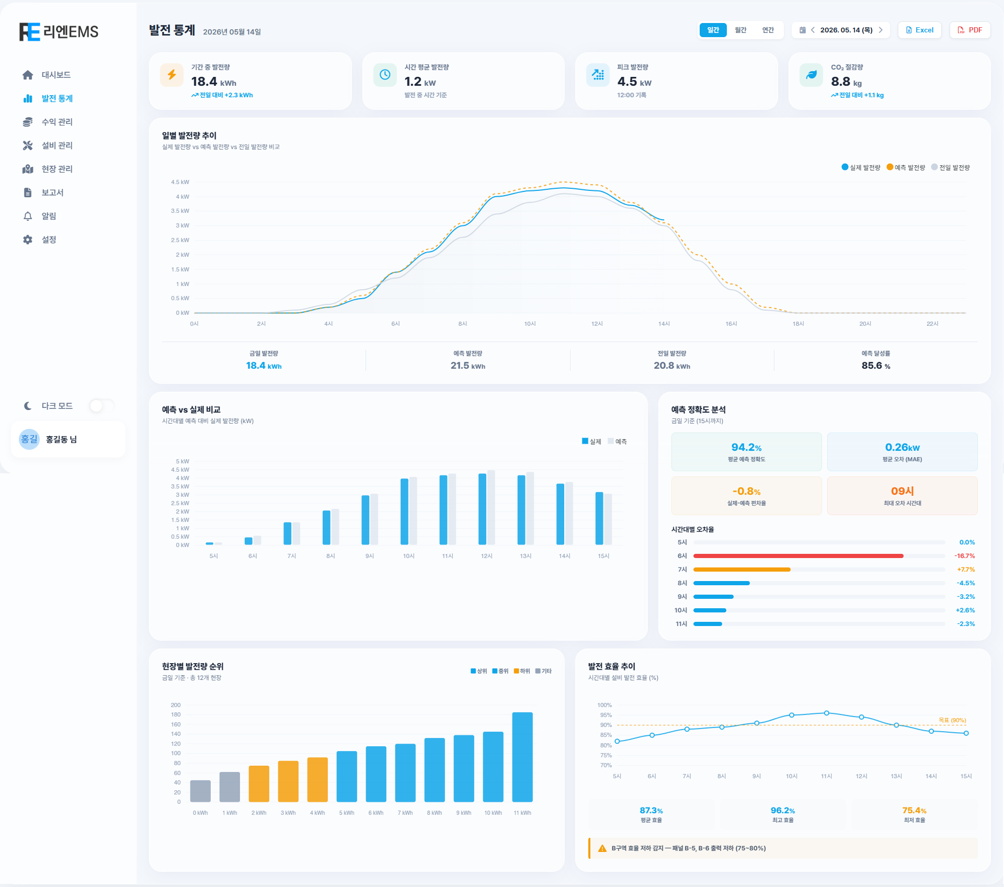
Task: Export data with Excel button
Action: click(x=919, y=30)
